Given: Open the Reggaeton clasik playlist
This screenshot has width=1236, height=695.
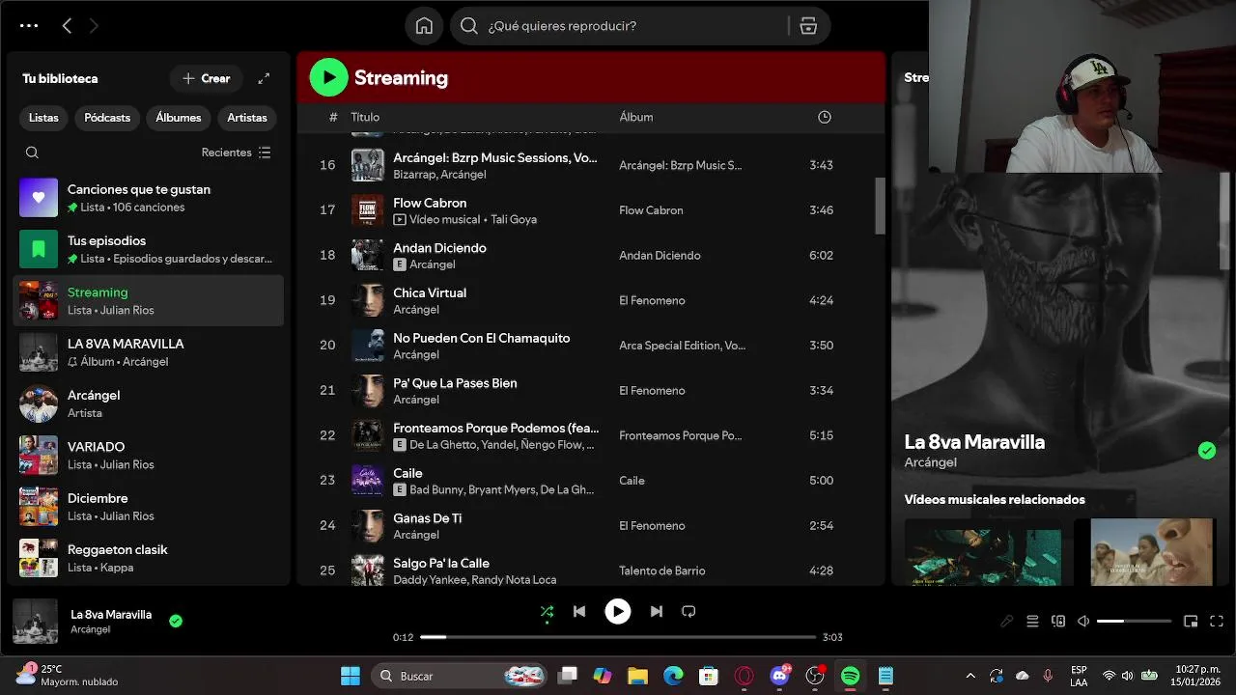Looking at the screenshot, I should coord(149,558).
